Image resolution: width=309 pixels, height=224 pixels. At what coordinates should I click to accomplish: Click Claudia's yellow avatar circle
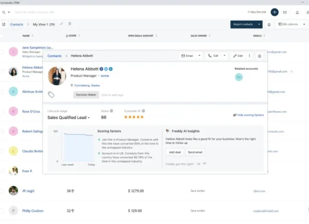pos(13,151)
